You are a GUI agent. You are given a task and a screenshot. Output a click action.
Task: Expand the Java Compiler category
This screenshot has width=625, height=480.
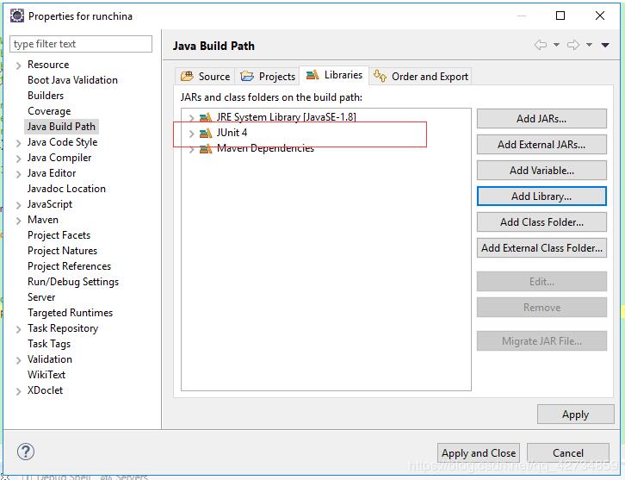click(x=18, y=159)
